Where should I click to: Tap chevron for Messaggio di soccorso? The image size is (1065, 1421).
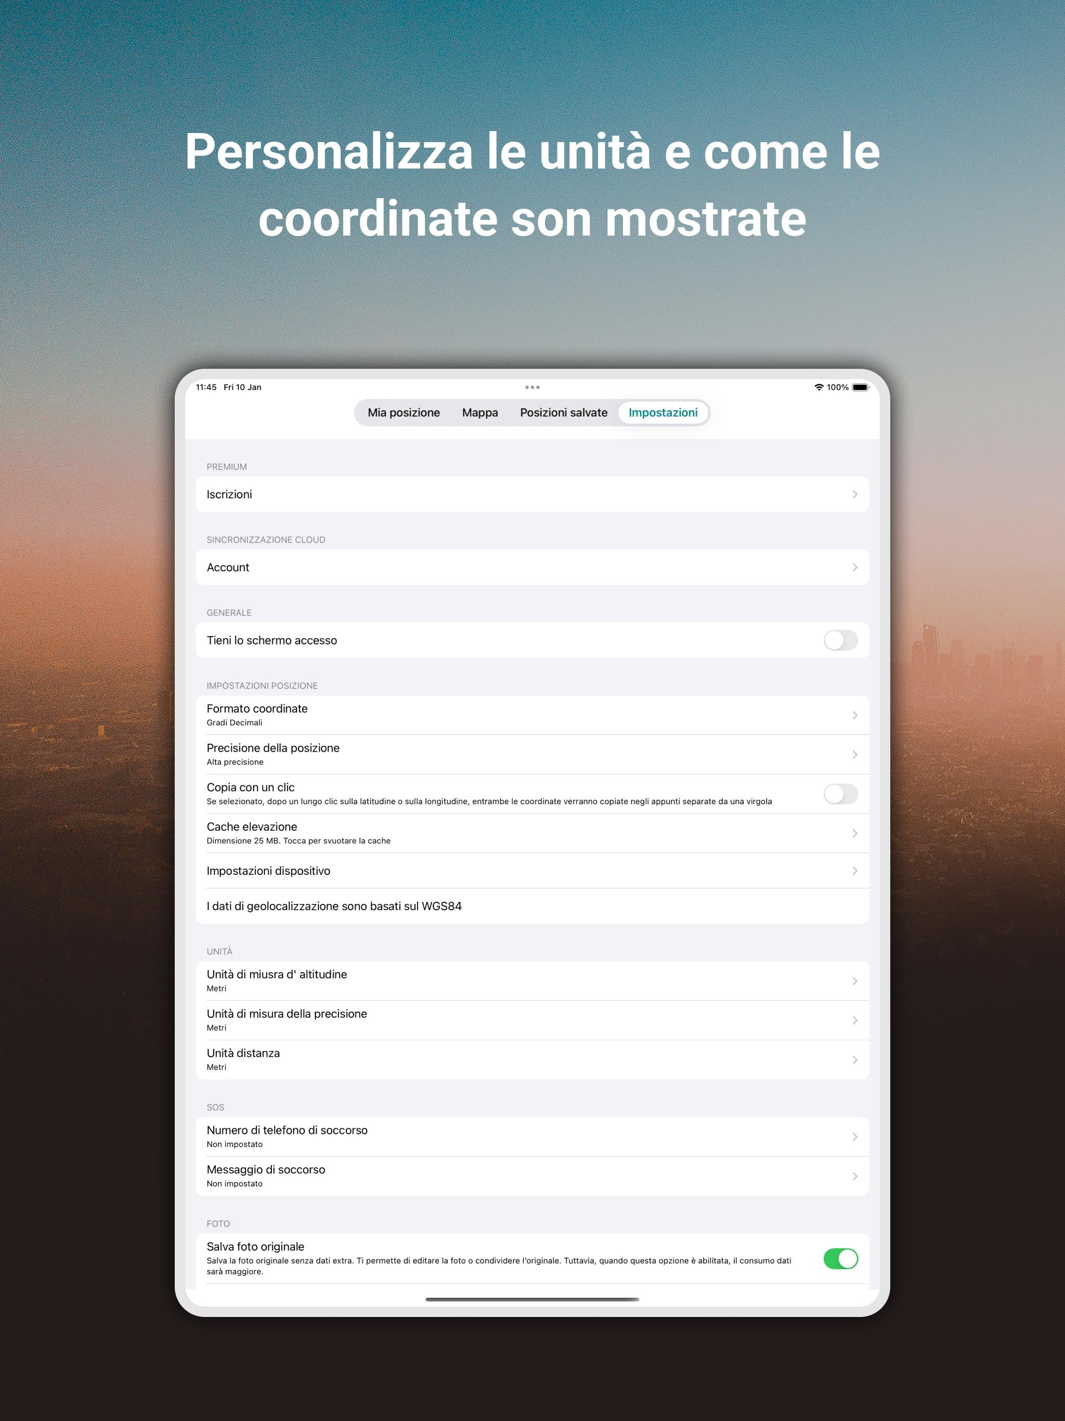click(x=854, y=1176)
